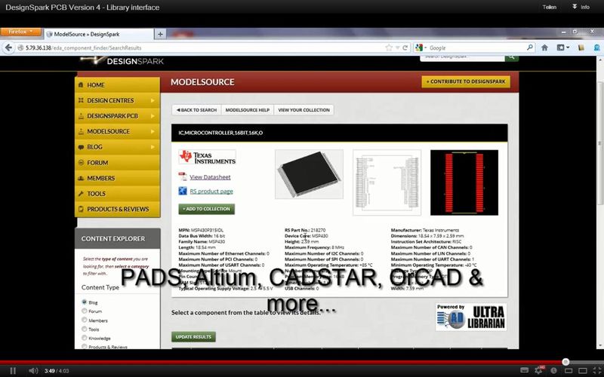Screen dimensions: 604x377
Task: Open the Firefox bookmarks menu button
Action: (562, 48)
